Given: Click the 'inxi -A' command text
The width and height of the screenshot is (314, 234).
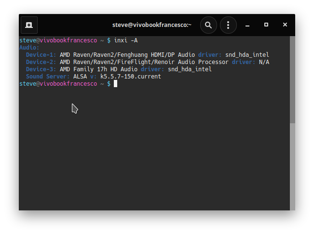Looking at the screenshot, I should coord(126,40).
